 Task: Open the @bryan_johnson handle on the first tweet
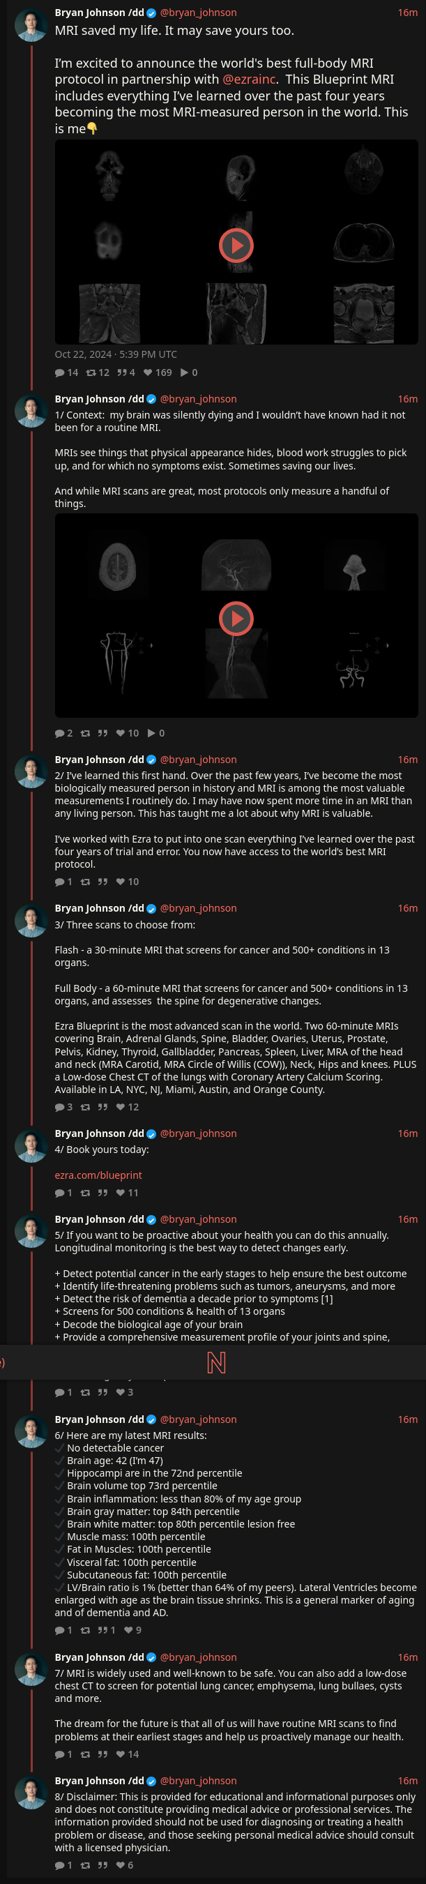[x=198, y=13]
